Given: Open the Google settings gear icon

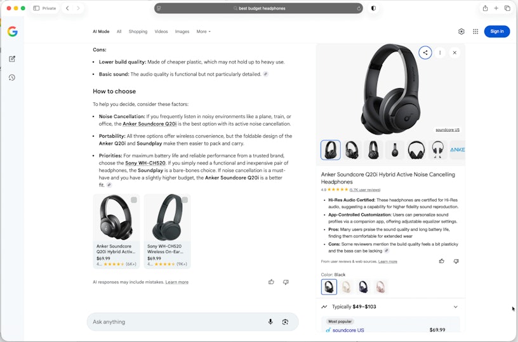Looking at the screenshot, I should coord(461,31).
